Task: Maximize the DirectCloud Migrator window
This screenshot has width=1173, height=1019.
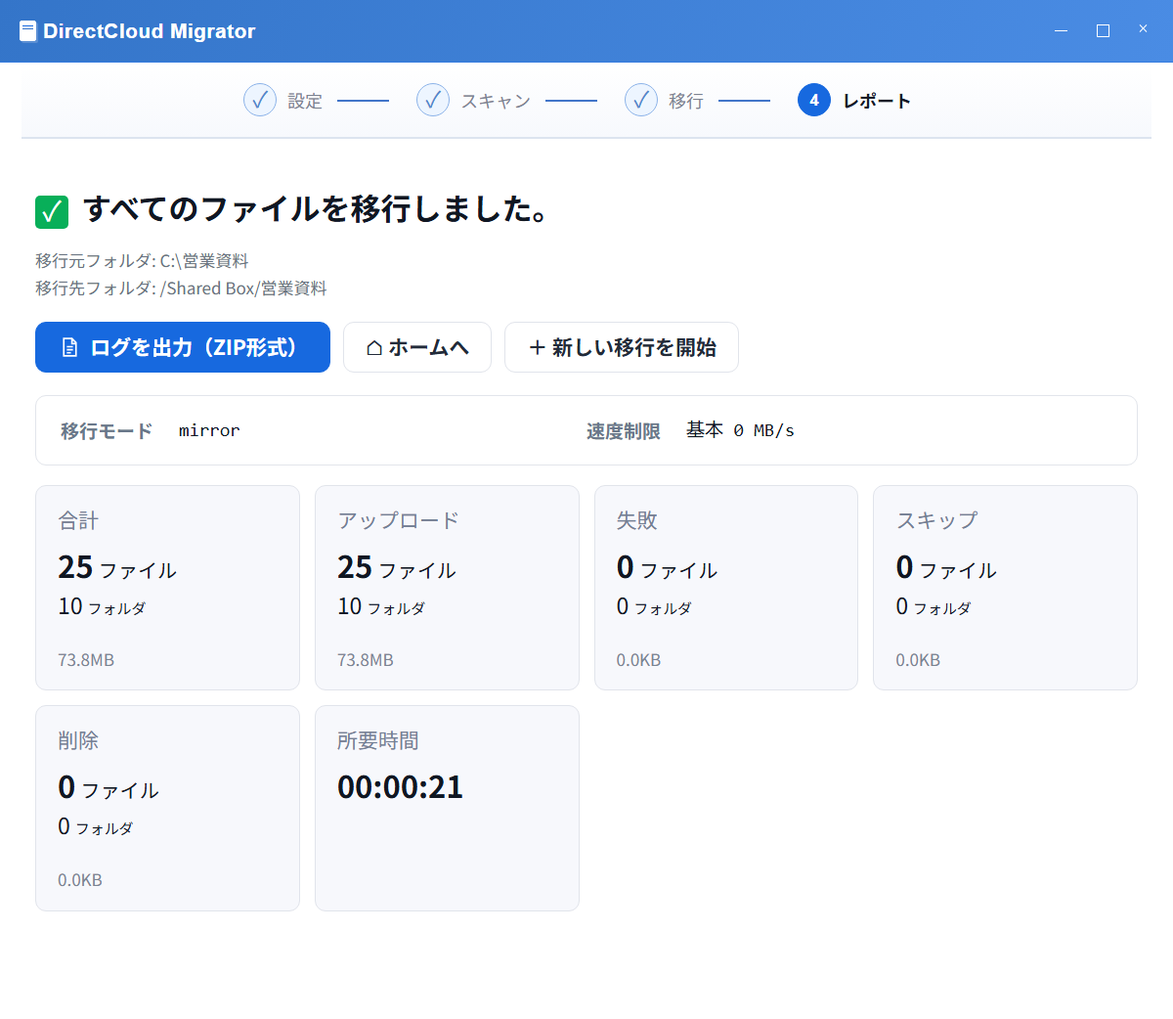Action: tap(1103, 30)
